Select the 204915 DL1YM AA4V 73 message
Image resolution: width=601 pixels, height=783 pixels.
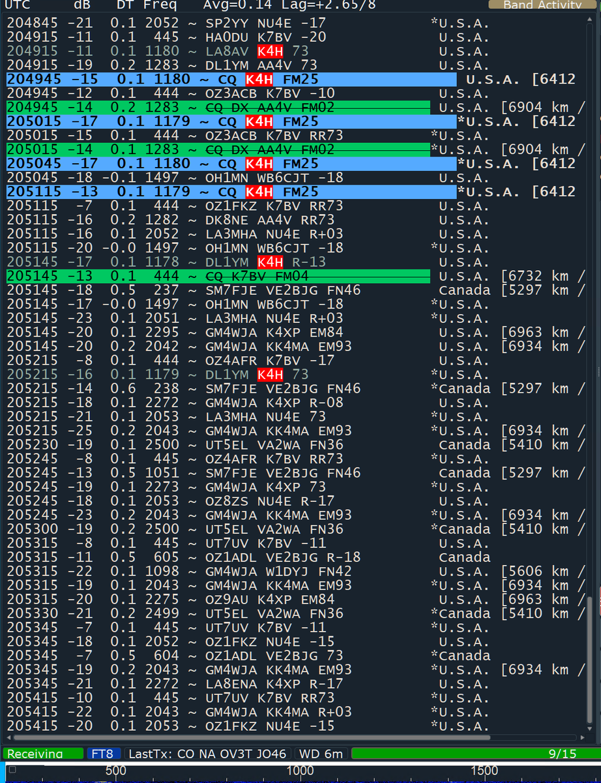click(x=261, y=65)
